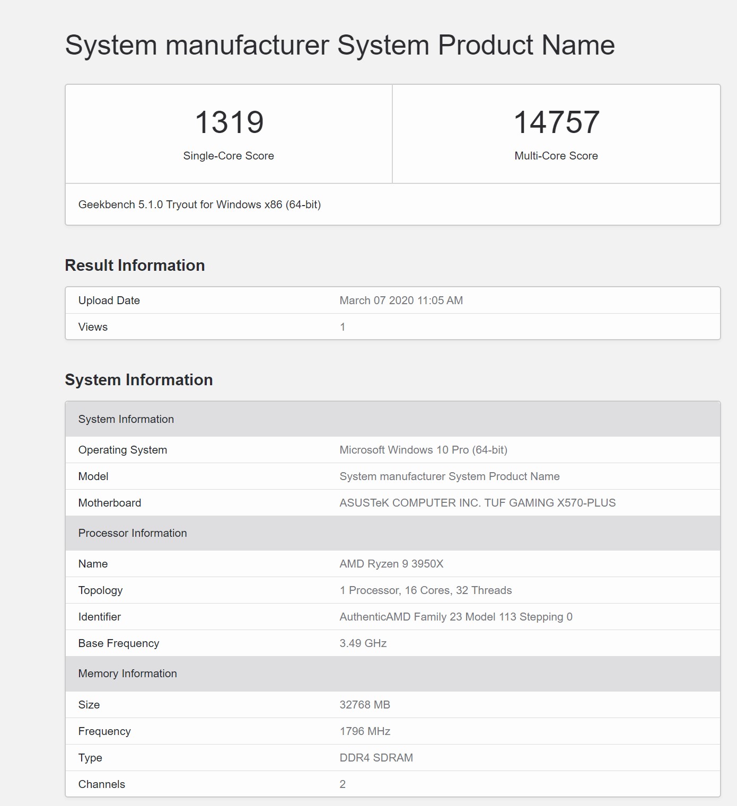This screenshot has width=737, height=806.
Task: Click the 'Identifier' row label
Action: point(100,617)
